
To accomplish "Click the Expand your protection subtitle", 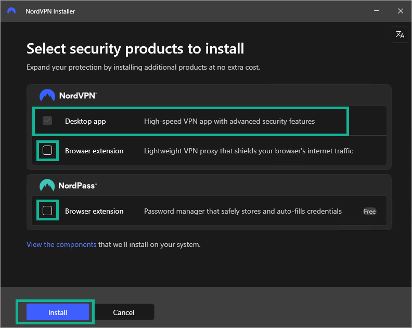I will [x=143, y=68].
